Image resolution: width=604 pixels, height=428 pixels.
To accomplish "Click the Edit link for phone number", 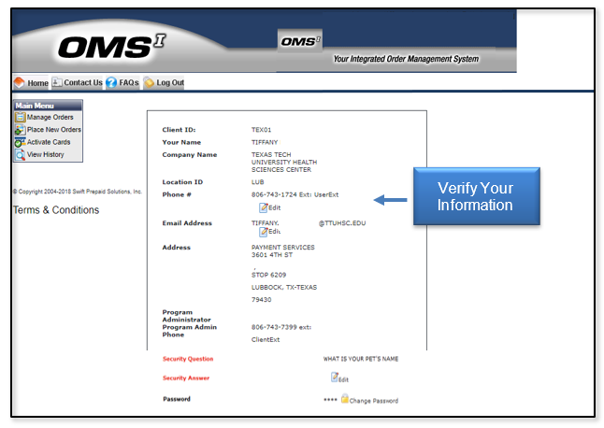I will [x=275, y=207].
